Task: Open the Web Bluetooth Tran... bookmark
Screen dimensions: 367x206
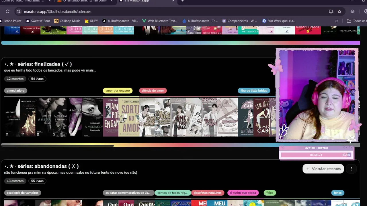Action: coord(160,21)
